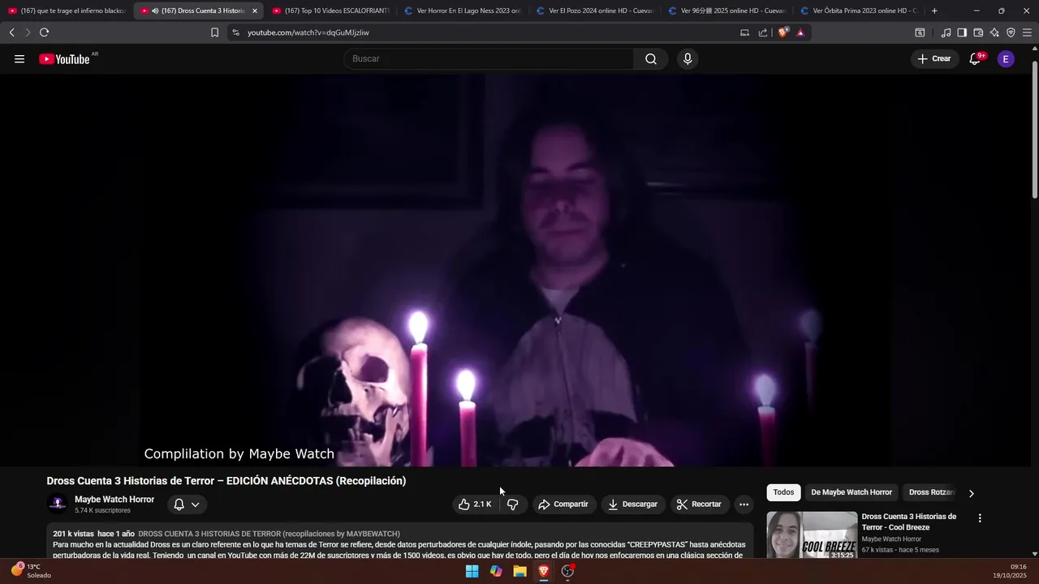1039x584 pixels.
Task: Open the Brave VPN shield icon
Action: [x=1011, y=32]
